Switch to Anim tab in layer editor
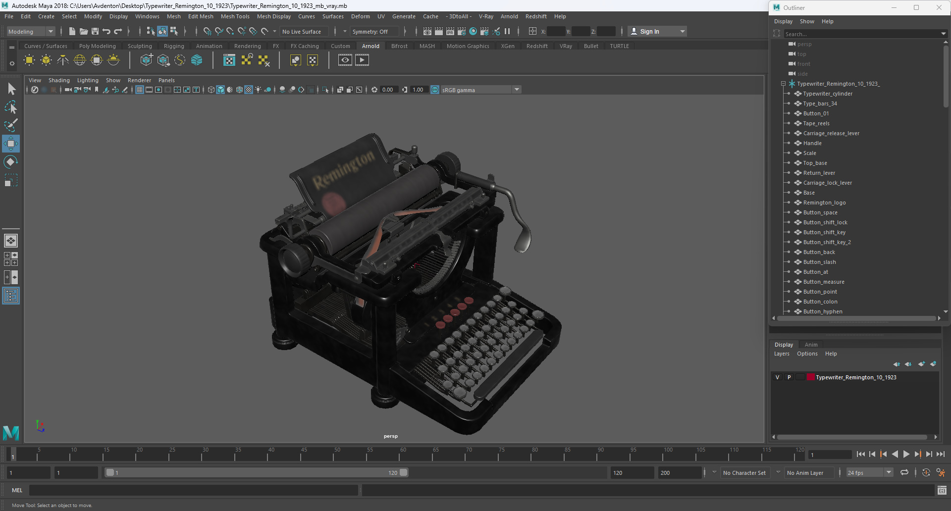Viewport: 951px width, 511px height. [x=811, y=345]
